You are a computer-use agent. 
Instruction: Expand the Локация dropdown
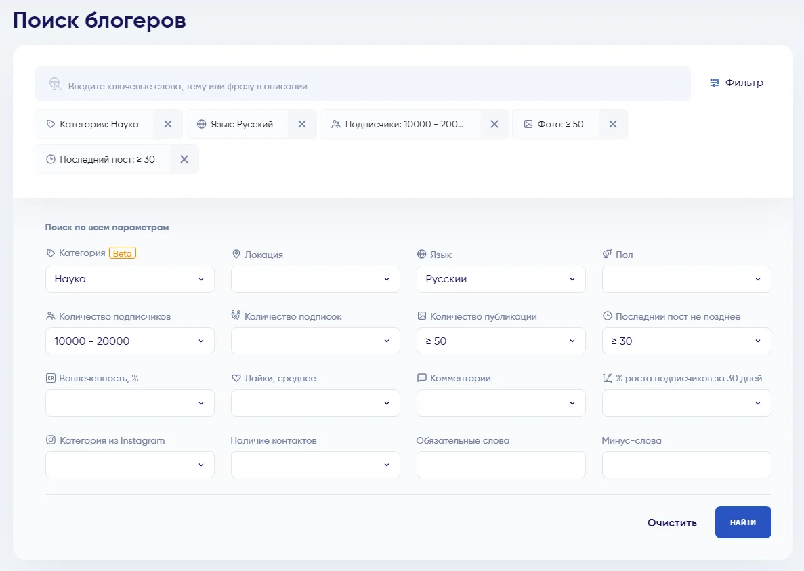coord(315,279)
